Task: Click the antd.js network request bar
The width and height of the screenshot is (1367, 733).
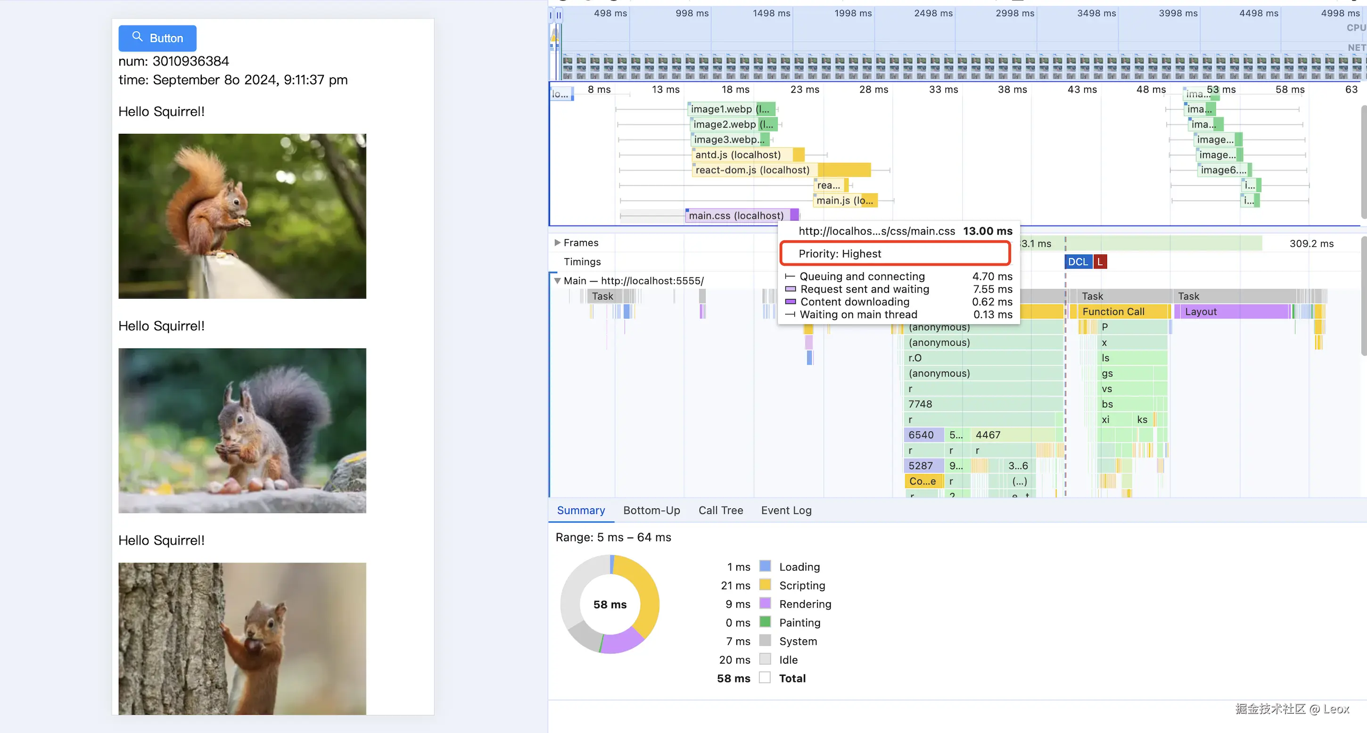Action: coord(738,155)
